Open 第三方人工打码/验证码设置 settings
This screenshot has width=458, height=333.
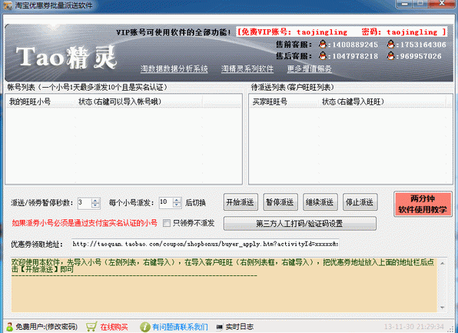pyautogui.click(x=300, y=224)
